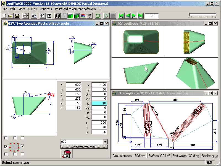This screenshot has width=221, height=166.
Task: Select the dark green solid cube icon
Action: click(77, 16)
